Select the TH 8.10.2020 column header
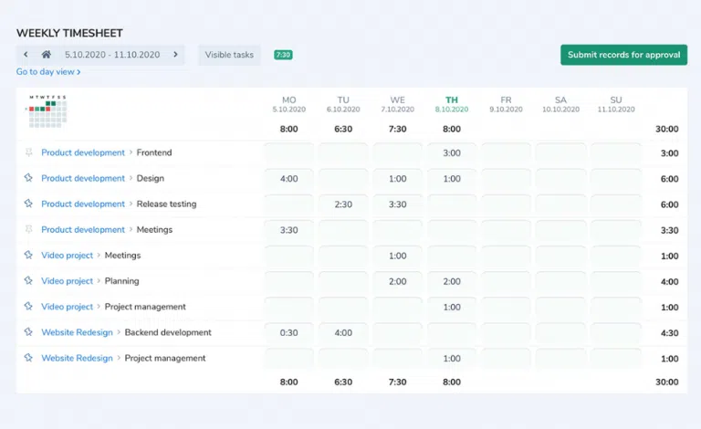The image size is (701, 429). tap(452, 104)
